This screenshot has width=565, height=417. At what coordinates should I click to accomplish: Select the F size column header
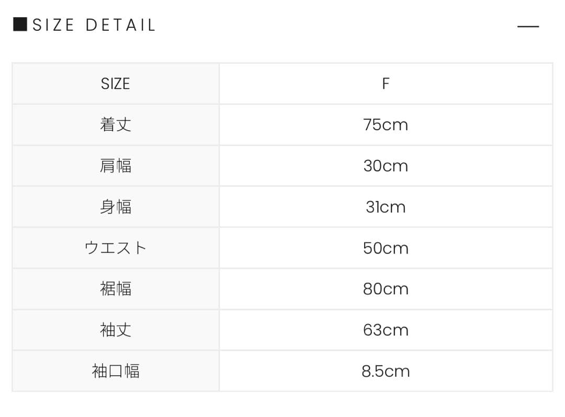pyautogui.click(x=386, y=84)
